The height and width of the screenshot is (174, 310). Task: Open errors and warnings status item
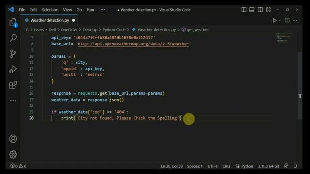tap(18, 166)
